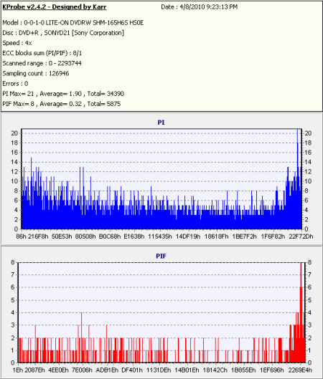323x379 pixels.
Task: Select the Date timestamp text
Action: point(200,7)
